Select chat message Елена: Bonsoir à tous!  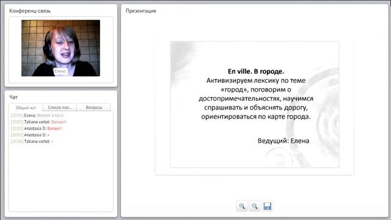(x=37, y=116)
